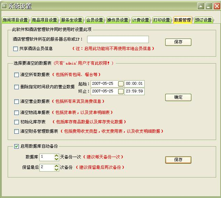Image resolution: width=221 pixels, height=198 pixels.
Task: Switch to the 房间项目设置 tab
Action: click(x=15, y=20)
